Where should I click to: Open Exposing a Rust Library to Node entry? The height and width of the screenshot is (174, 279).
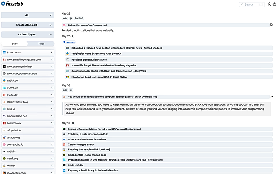click(167, 170)
